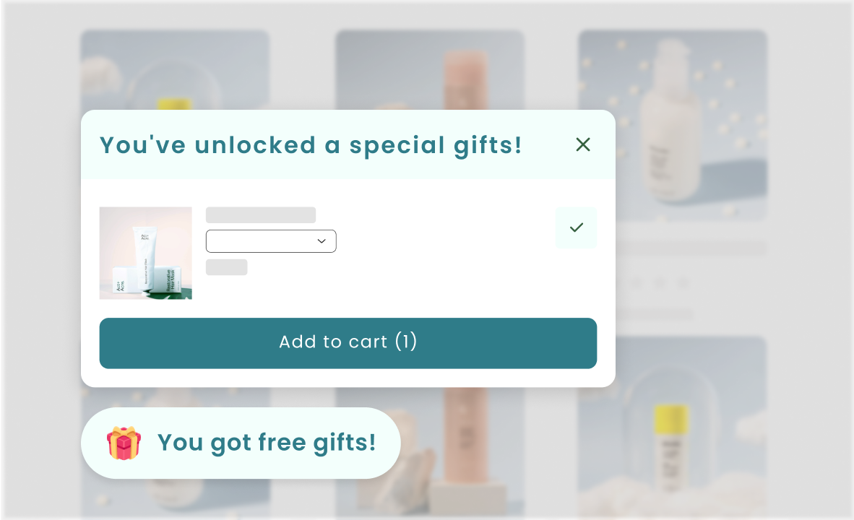Viewport: 854px width, 520px height.
Task: Click the red gift box icon
Action: coord(124,443)
